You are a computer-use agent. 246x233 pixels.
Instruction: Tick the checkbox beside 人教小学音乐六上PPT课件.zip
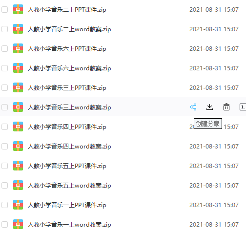pos(5,49)
